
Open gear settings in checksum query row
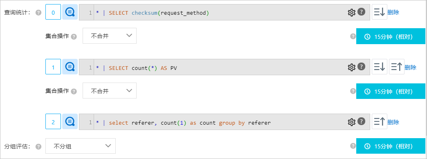(352, 13)
